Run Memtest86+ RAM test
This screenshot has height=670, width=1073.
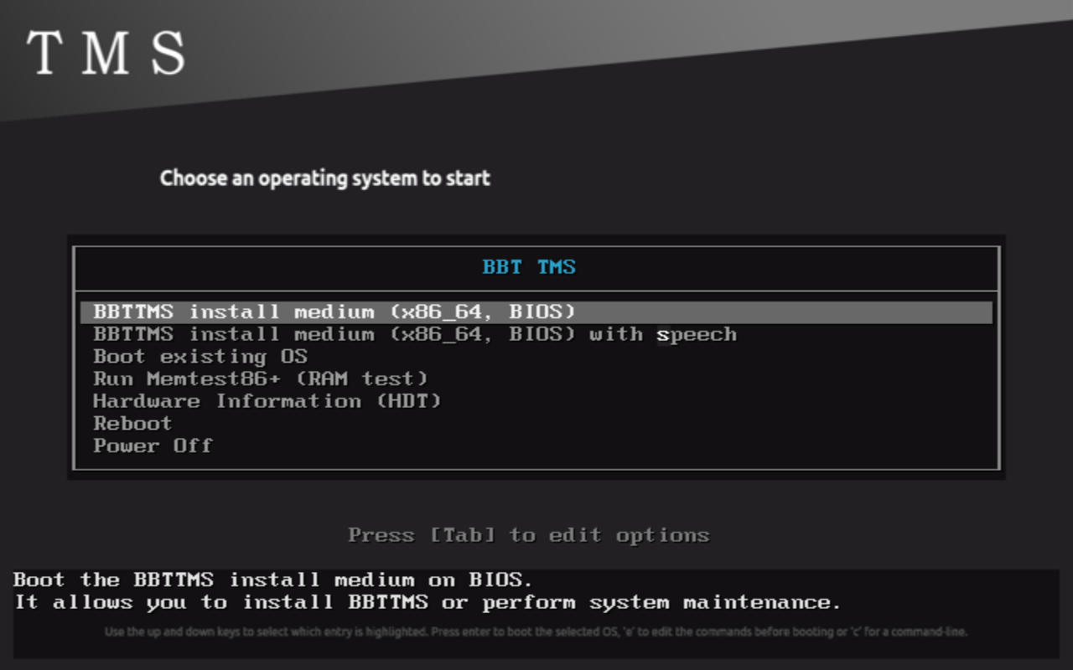261,379
